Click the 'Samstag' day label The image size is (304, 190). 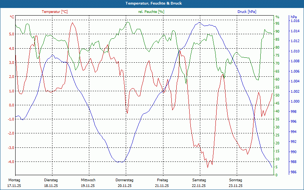[199, 180]
